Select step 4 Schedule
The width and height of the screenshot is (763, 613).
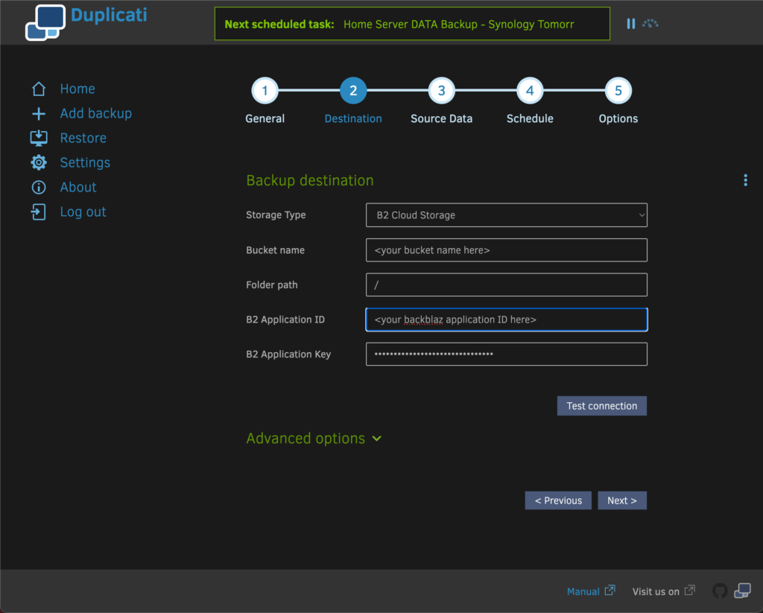click(x=530, y=92)
